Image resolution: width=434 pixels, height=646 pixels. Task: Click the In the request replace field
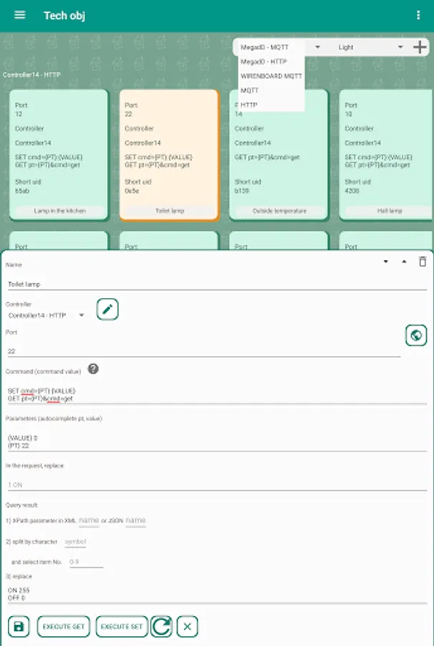pos(217,485)
